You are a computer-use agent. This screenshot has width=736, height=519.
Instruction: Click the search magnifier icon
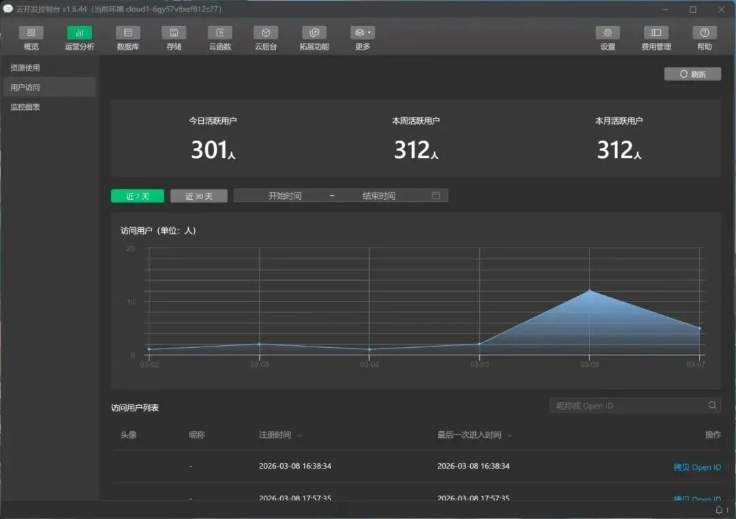(x=712, y=405)
